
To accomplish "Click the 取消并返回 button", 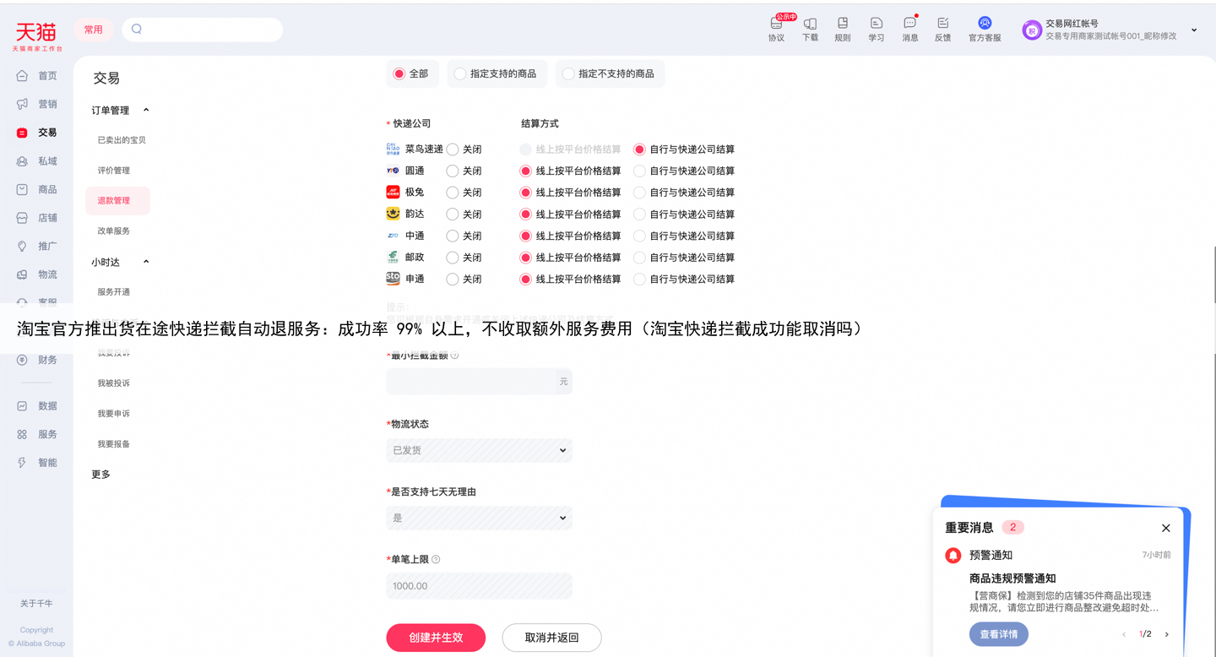I will (551, 638).
